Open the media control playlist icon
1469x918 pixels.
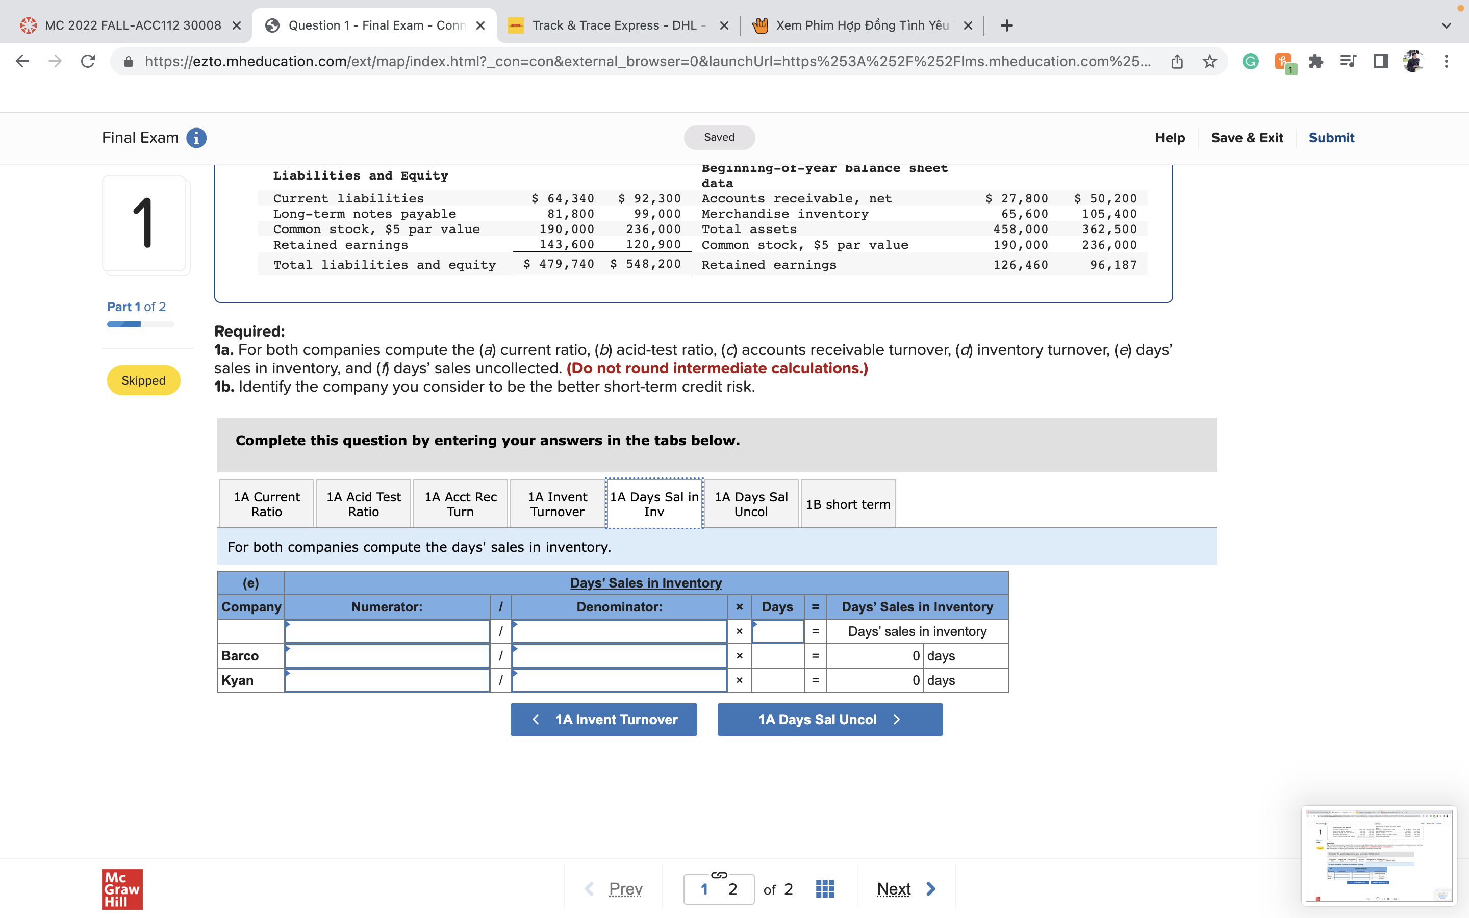(x=1348, y=61)
